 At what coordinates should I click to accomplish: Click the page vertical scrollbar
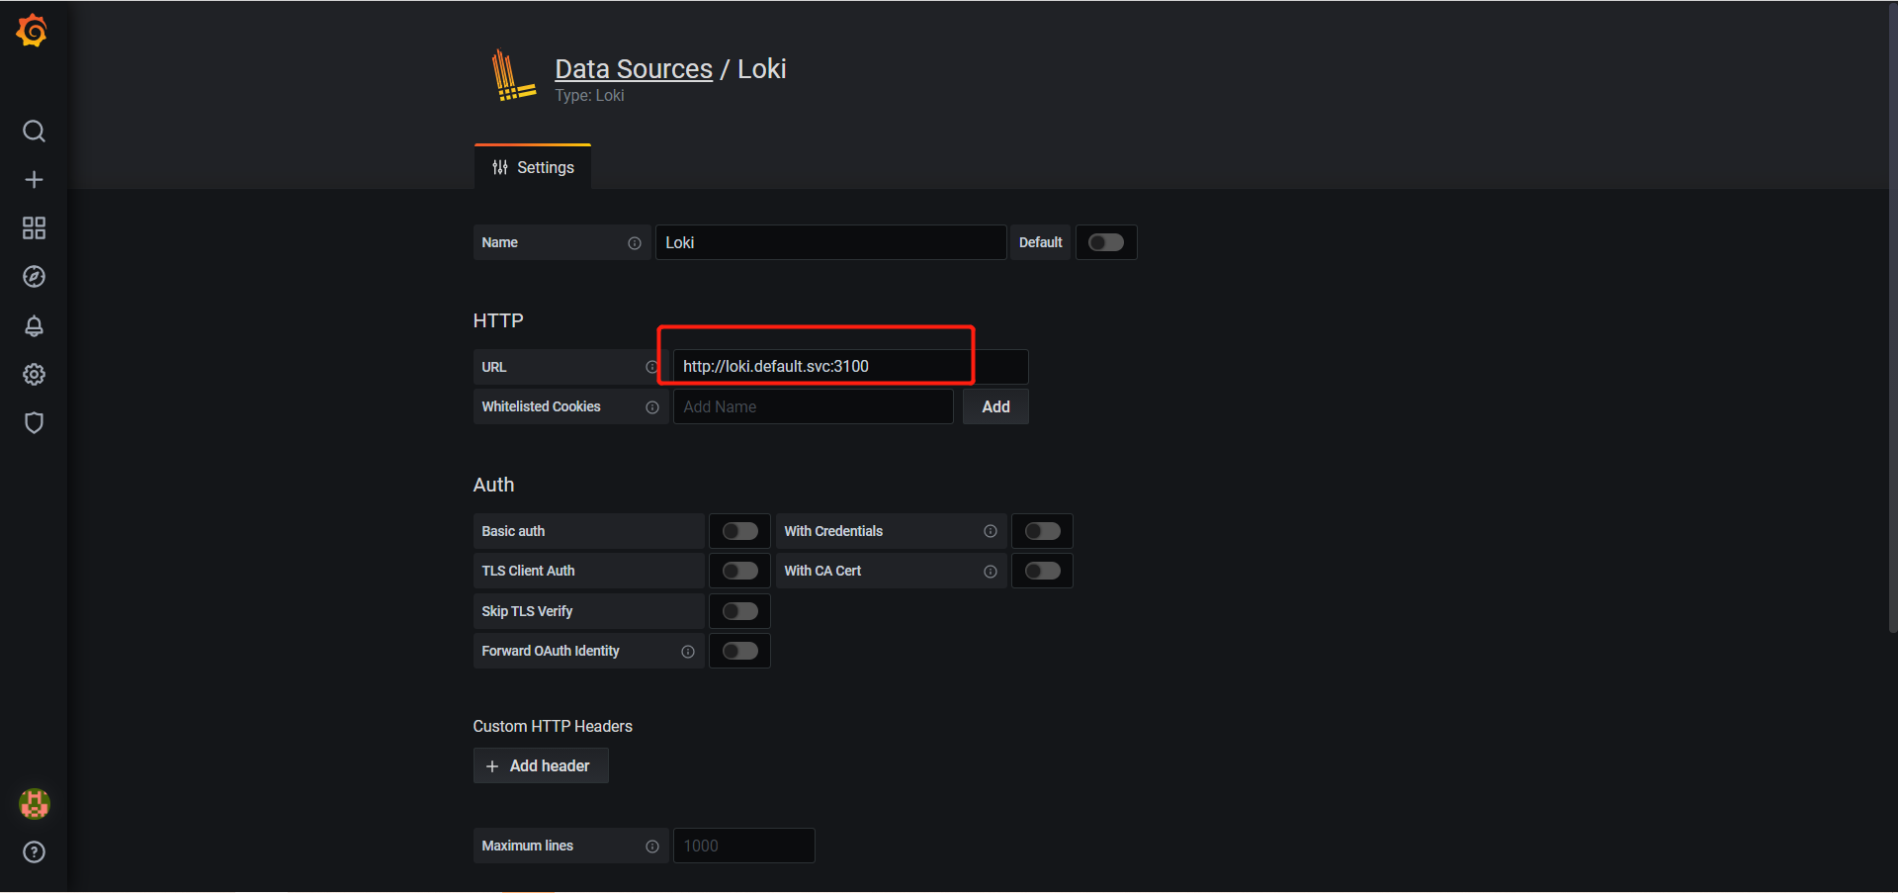coord(1892,316)
